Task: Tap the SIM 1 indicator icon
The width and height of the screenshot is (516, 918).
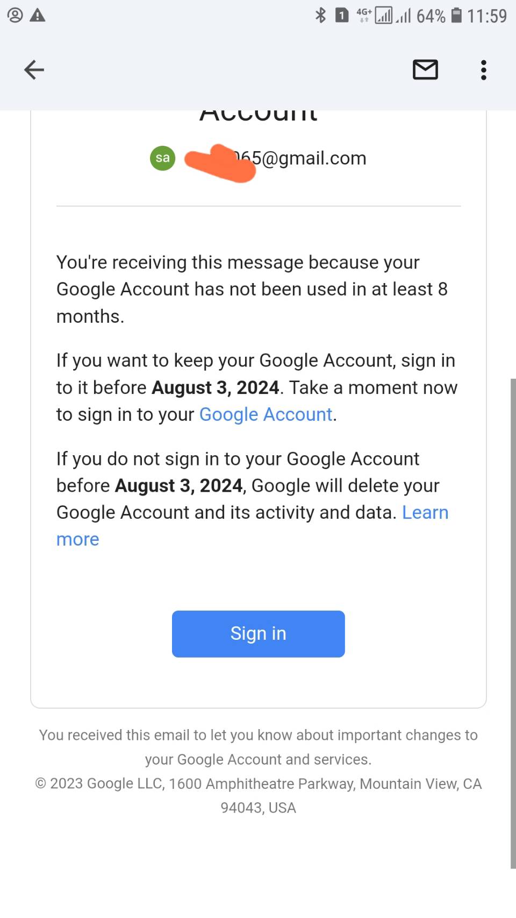Action: [342, 15]
